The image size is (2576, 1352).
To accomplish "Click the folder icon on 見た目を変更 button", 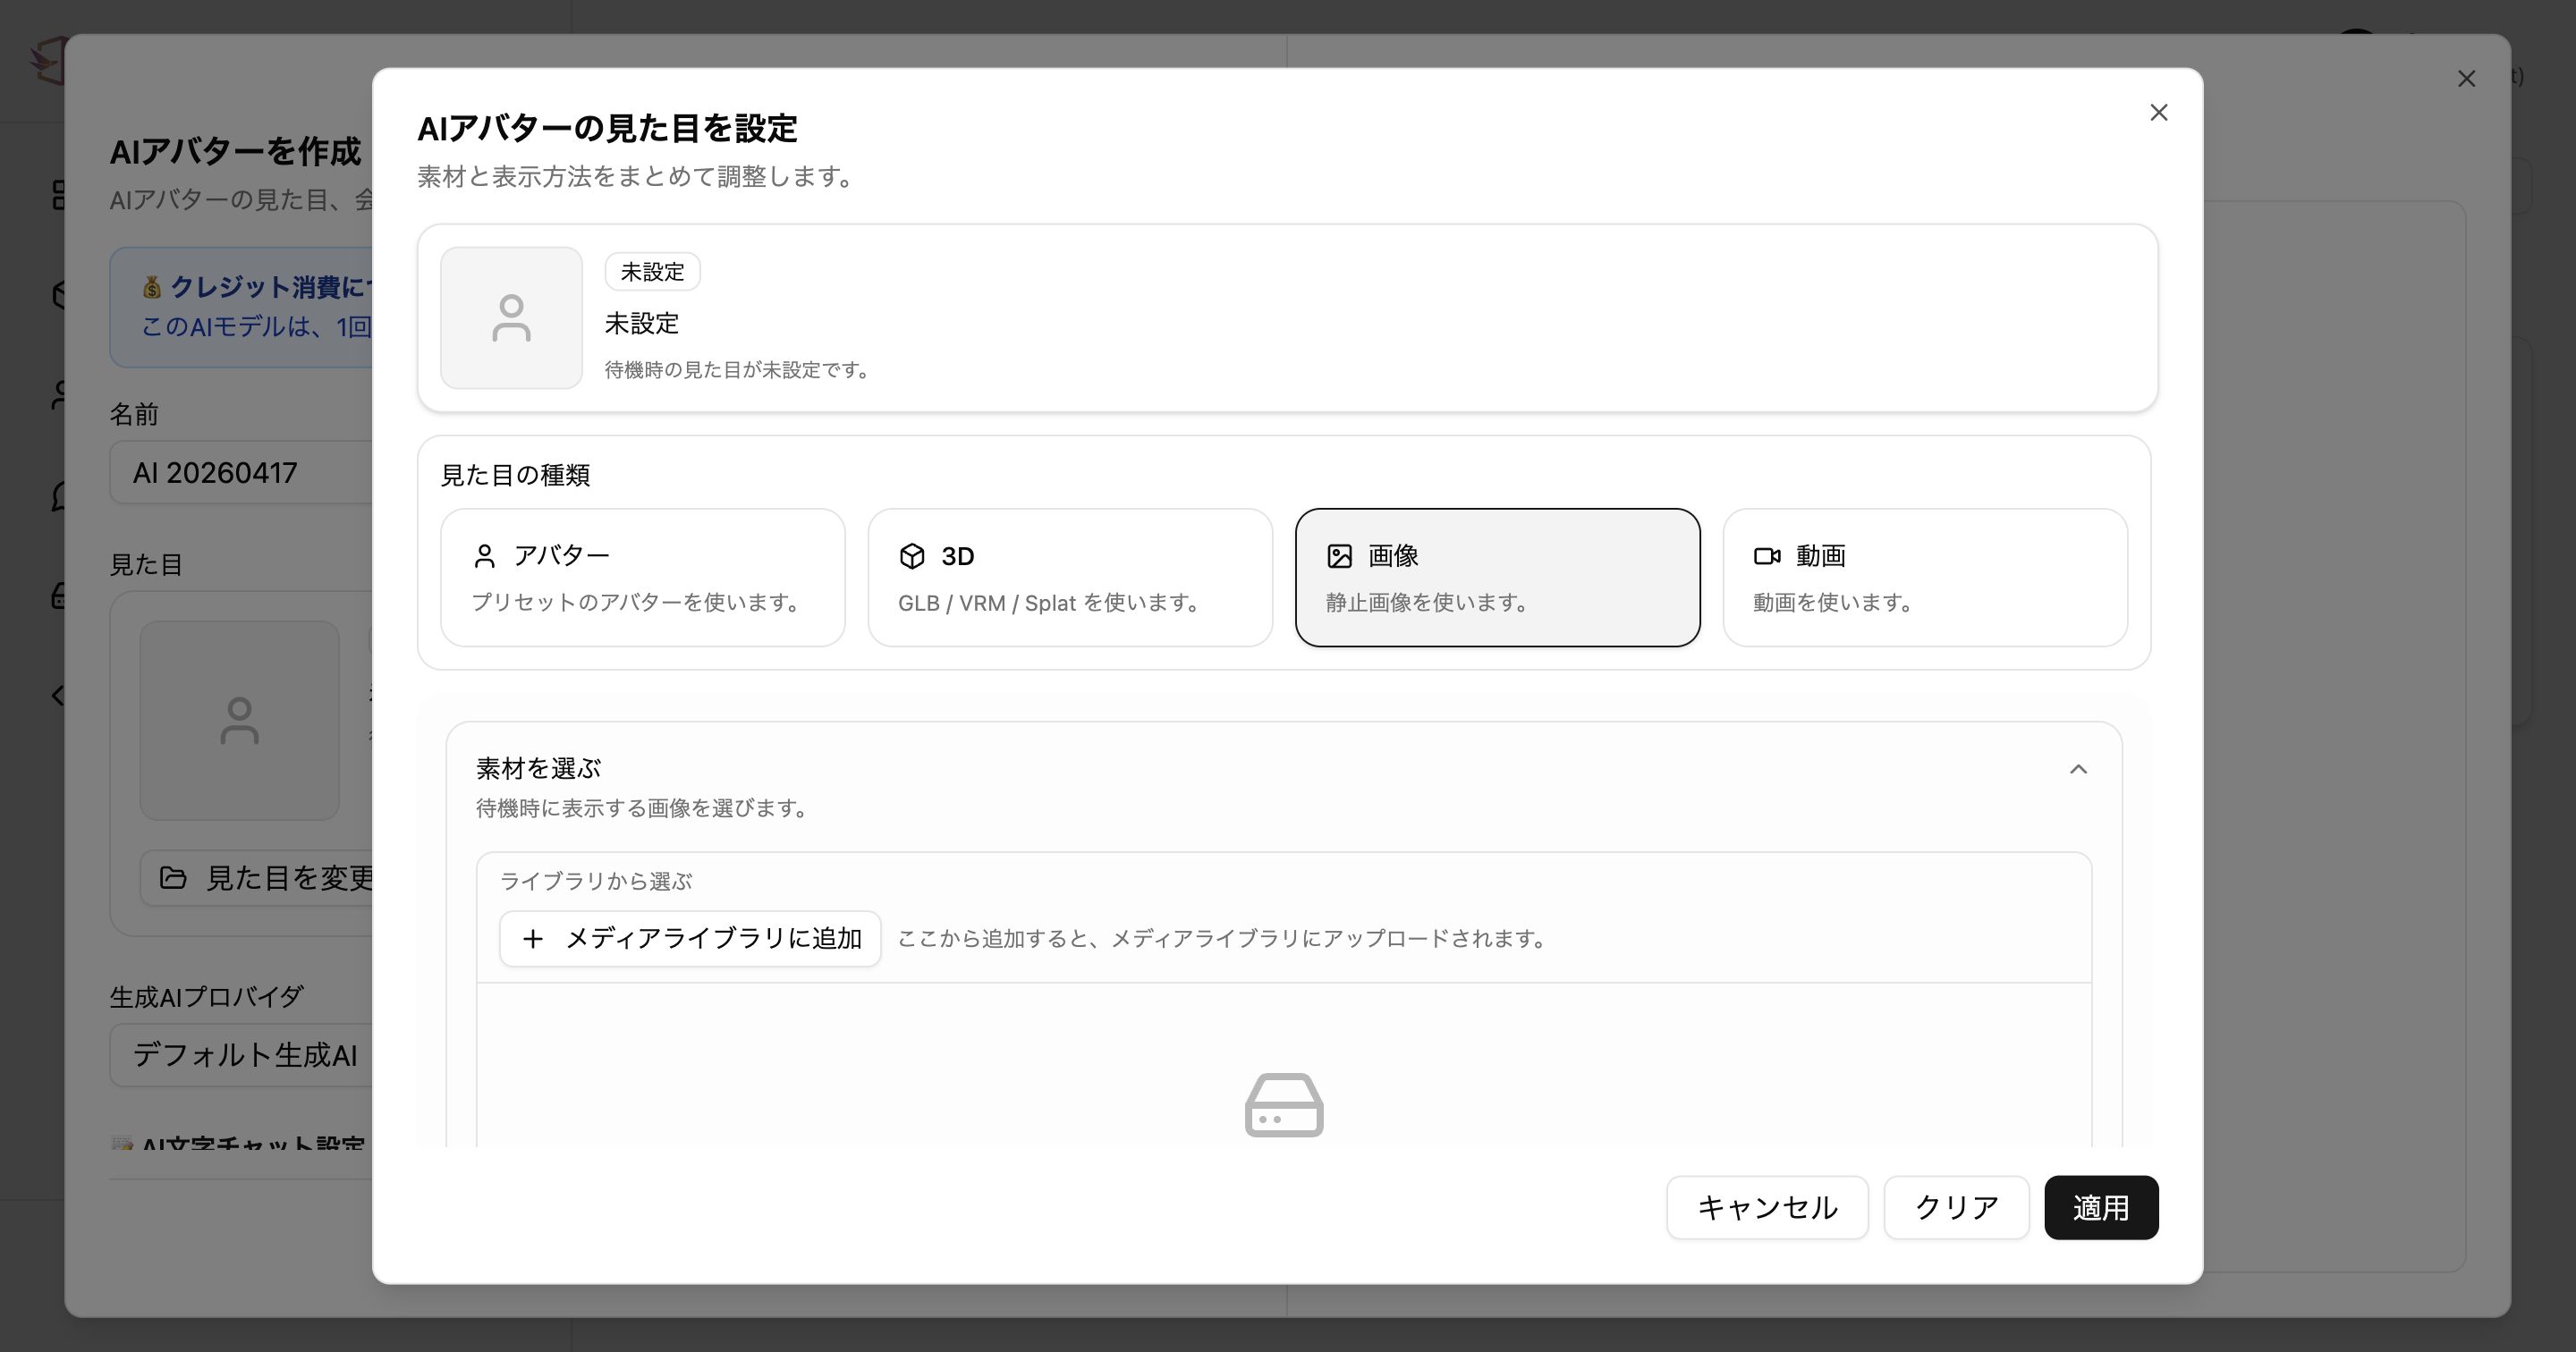I will click(x=173, y=878).
